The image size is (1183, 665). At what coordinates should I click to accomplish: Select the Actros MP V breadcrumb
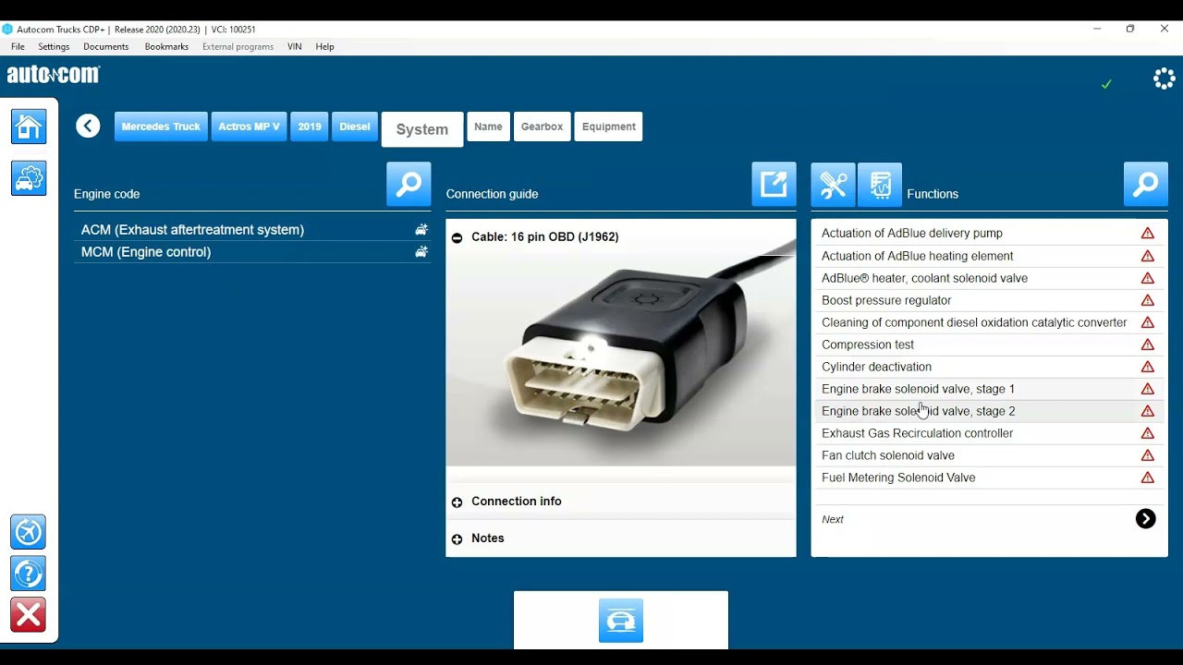pos(249,127)
